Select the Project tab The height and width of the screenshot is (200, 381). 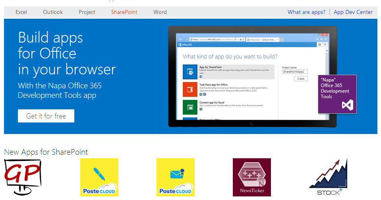(x=87, y=12)
